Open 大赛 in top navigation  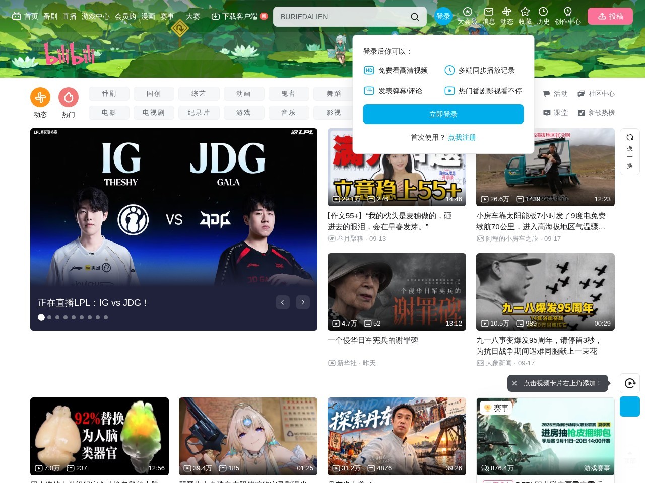[193, 16]
